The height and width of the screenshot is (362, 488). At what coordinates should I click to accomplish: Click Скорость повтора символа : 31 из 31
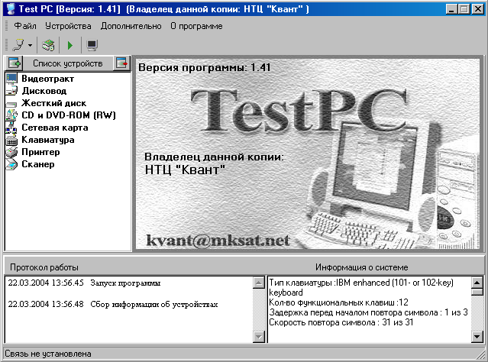[x=341, y=322]
